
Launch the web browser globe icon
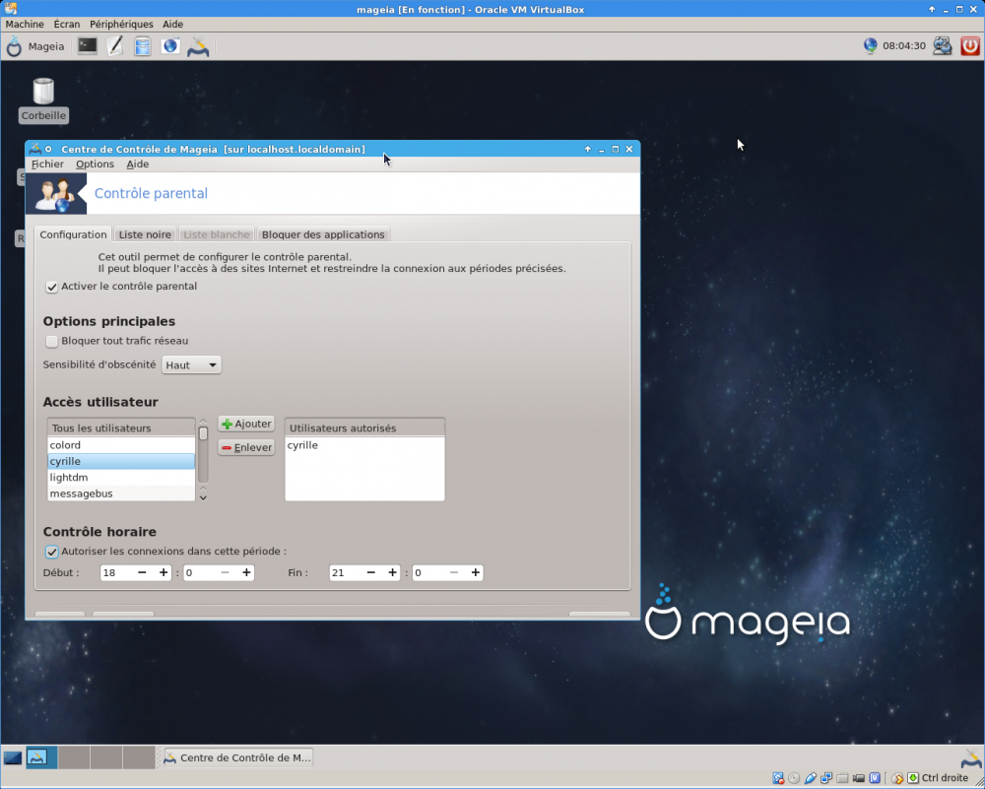tap(170, 46)
